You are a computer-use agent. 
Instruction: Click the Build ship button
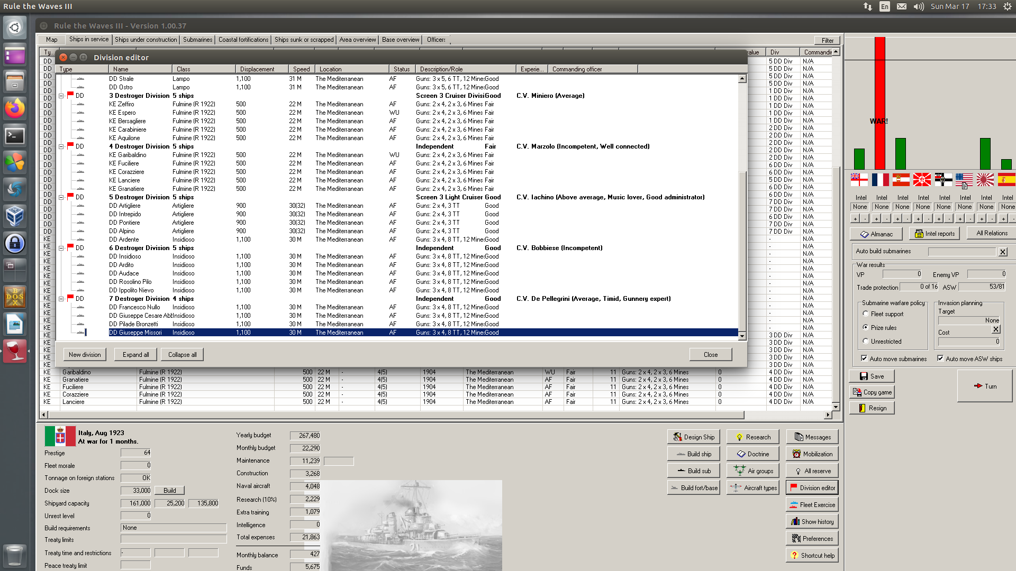click(693, 454)
